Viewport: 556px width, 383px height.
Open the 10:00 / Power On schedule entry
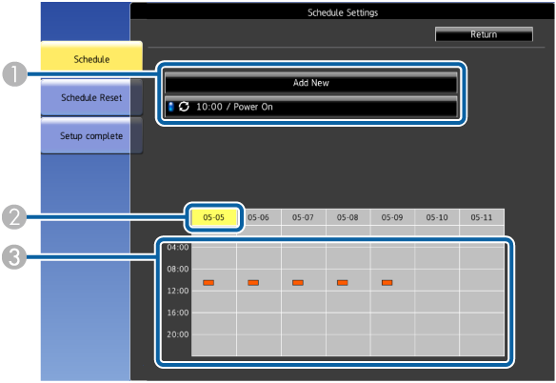pyautogui.click(x=311, y=107)
